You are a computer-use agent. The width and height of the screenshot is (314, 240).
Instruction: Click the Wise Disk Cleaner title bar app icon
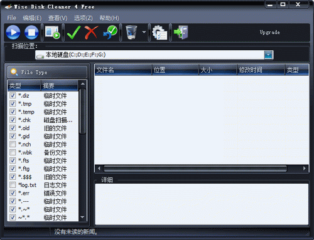tap(8, 7)
